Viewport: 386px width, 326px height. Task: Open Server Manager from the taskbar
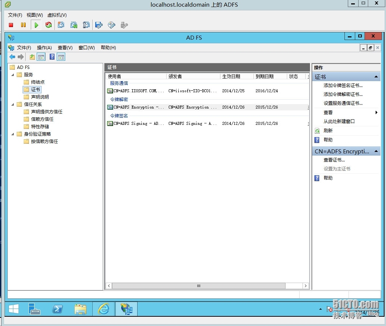tap(34, 309)
